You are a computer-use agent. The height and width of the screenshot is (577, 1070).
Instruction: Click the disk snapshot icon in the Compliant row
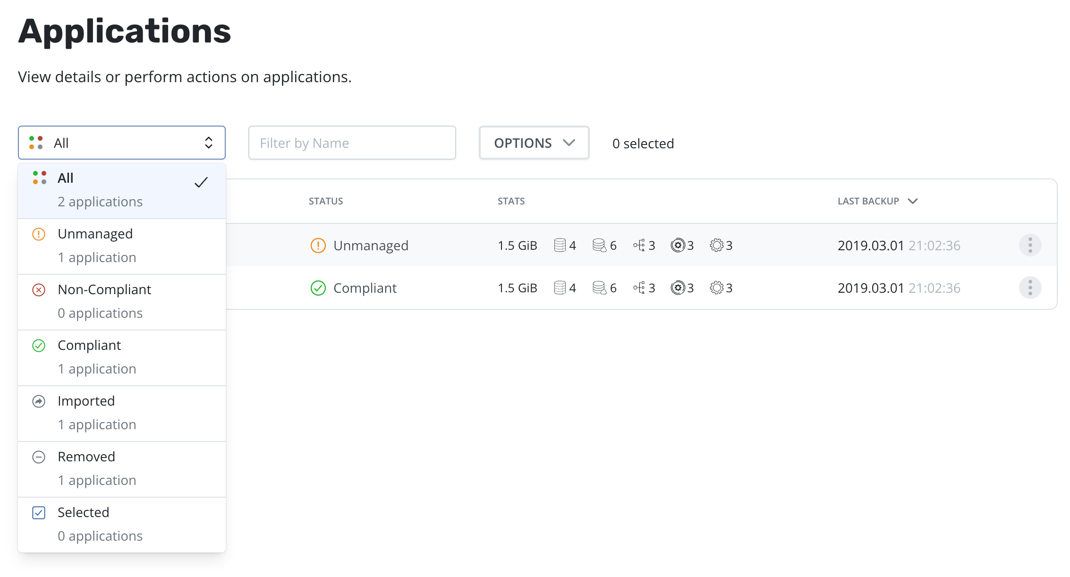599,288
